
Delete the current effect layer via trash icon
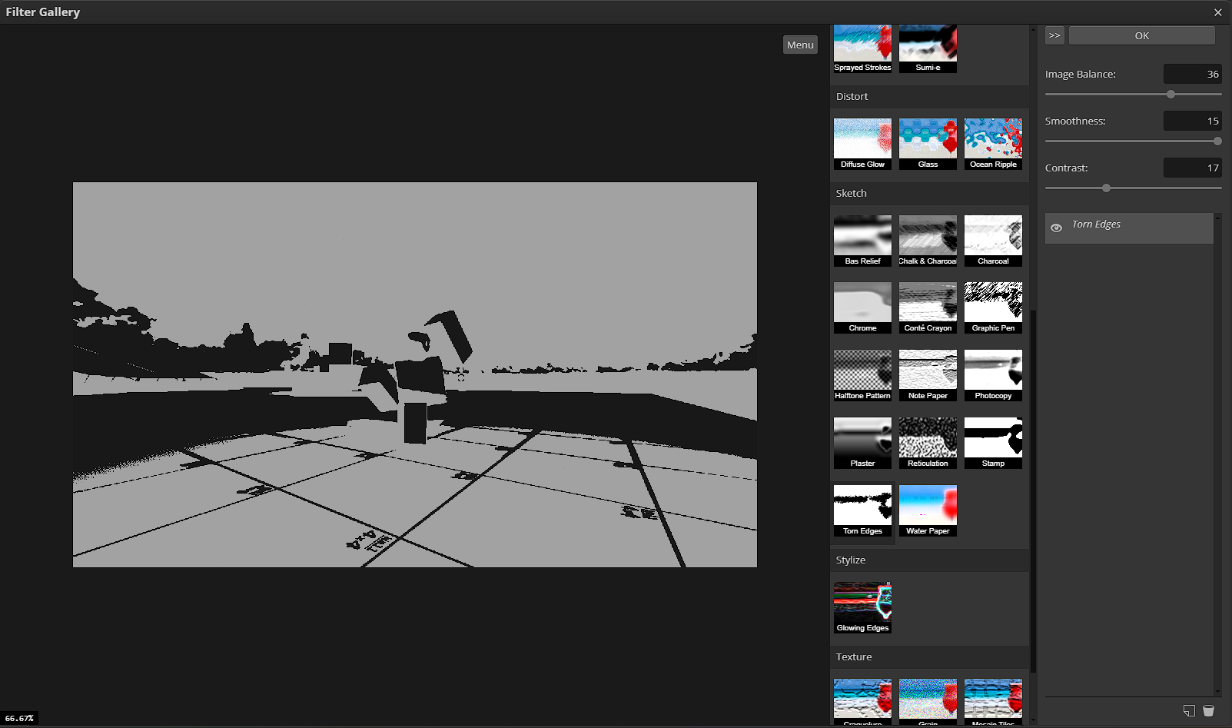[1210, 711]
